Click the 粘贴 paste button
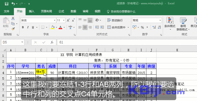Image resolution: width=197 pixels, height=101 pixels. point(6,24)
